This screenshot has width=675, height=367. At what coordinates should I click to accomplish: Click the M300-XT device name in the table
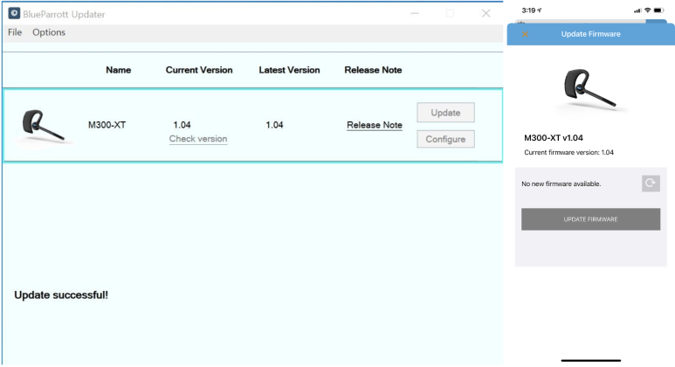point(107,125)
